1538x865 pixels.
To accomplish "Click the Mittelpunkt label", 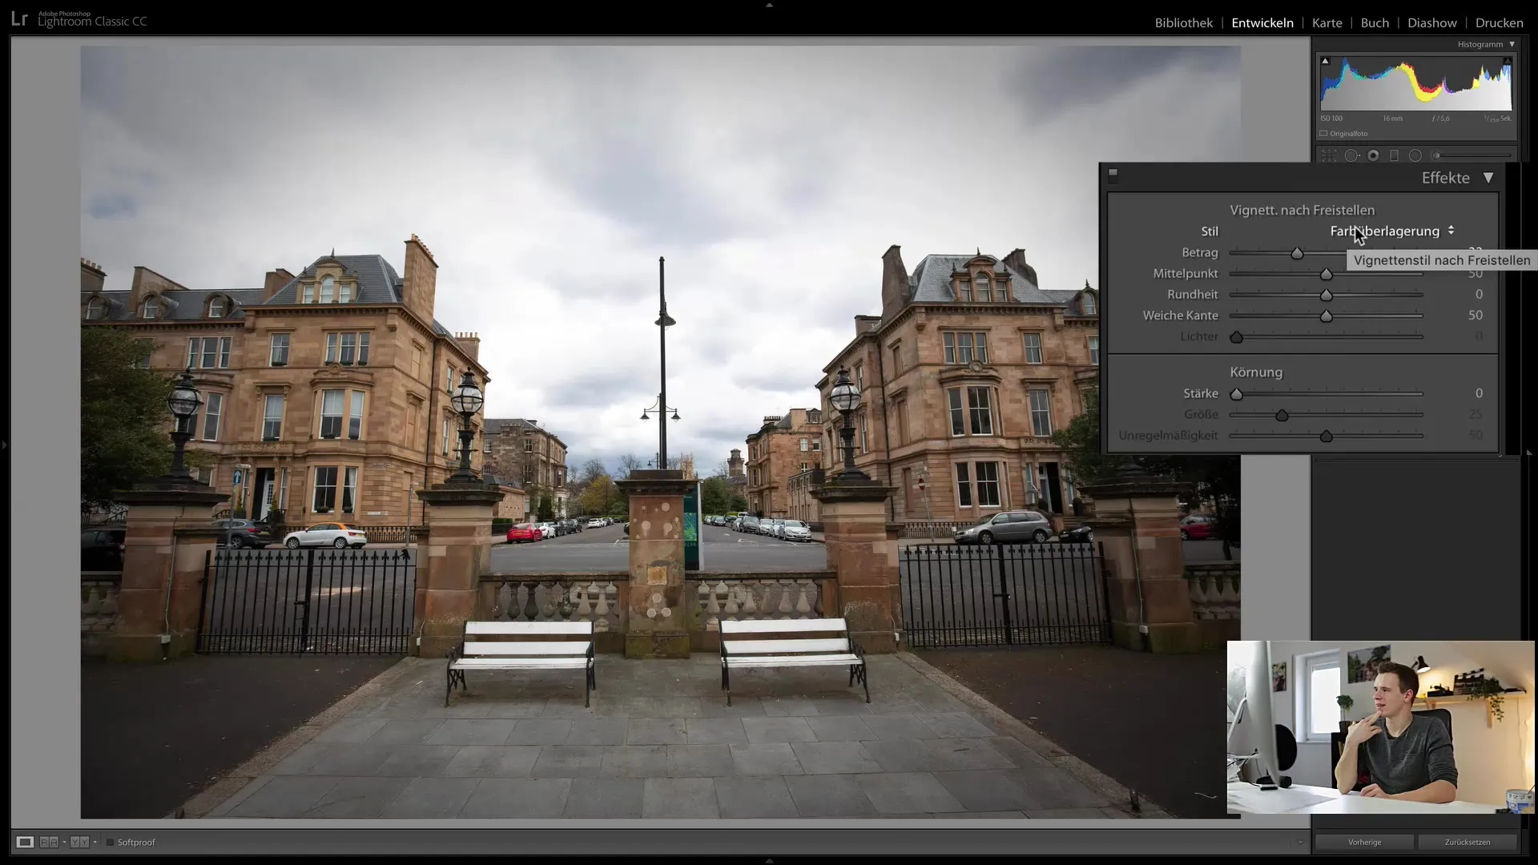I will [1185, 273].
